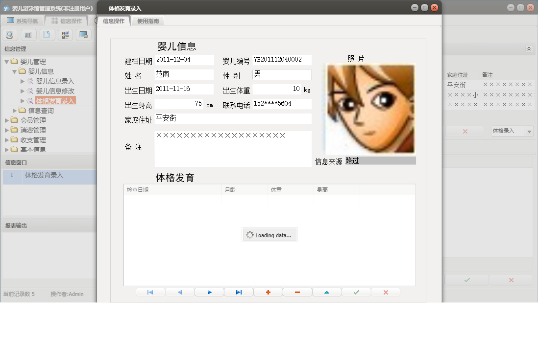
Task: Jump to first record with navigator arrow
Action: (150, 292)
